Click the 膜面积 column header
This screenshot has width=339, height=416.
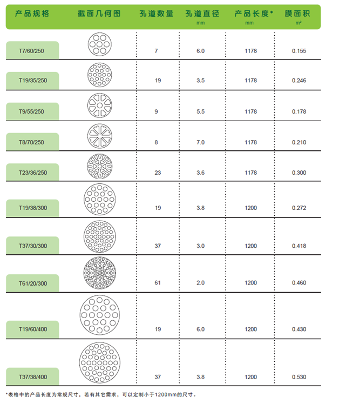pos(297,14)
